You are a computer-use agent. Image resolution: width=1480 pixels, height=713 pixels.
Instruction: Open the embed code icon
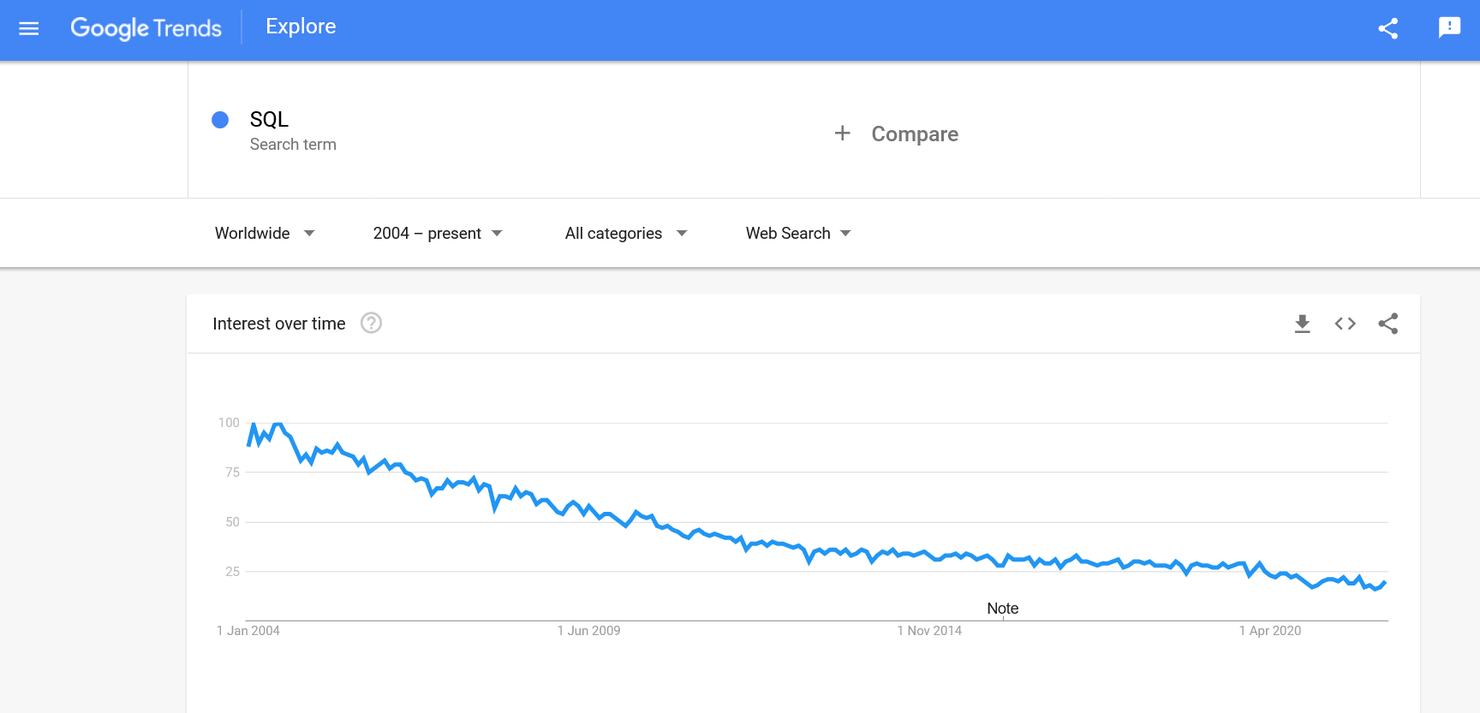point(1345,324)
